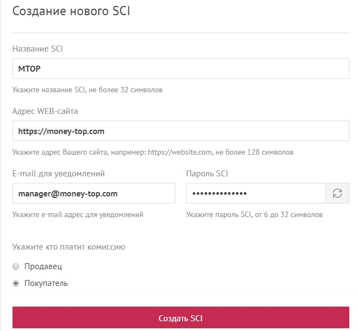Click the regenerate password icon

337,193
